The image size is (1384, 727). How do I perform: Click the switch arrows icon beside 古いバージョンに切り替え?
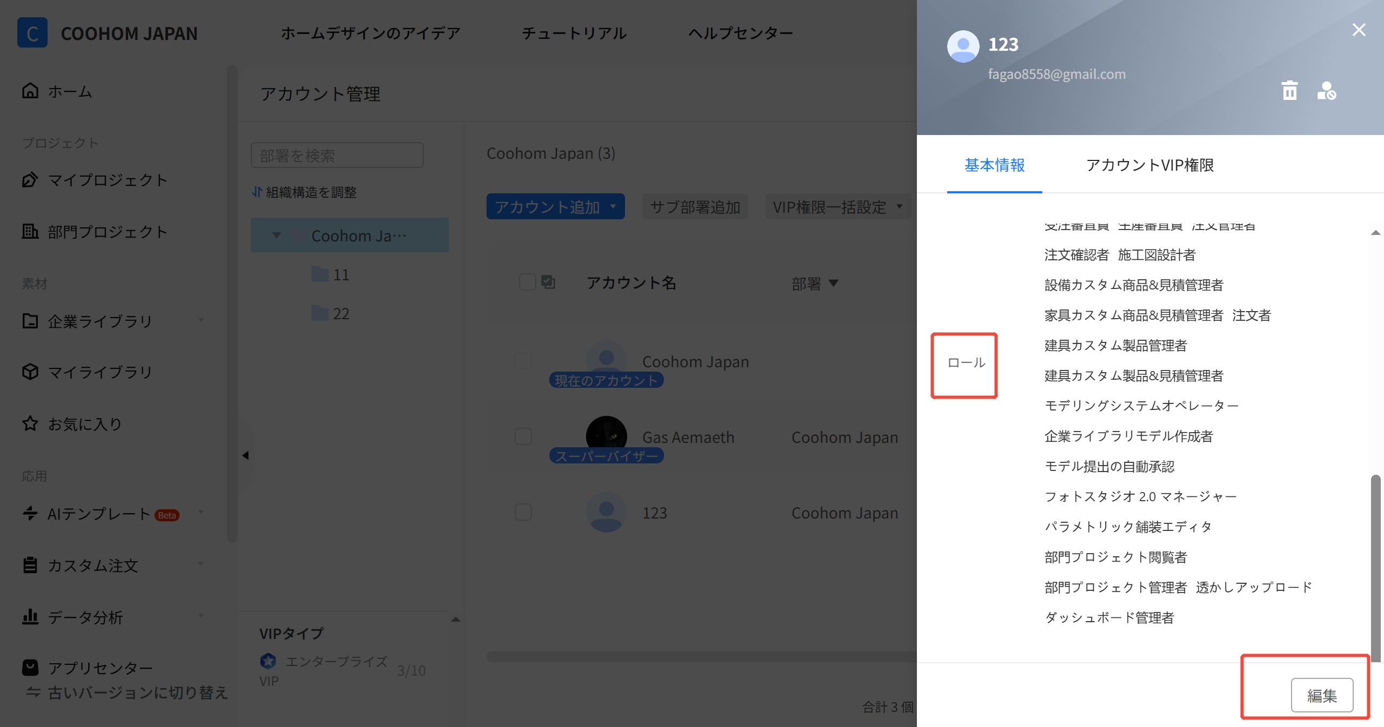[x=34, y=692]
